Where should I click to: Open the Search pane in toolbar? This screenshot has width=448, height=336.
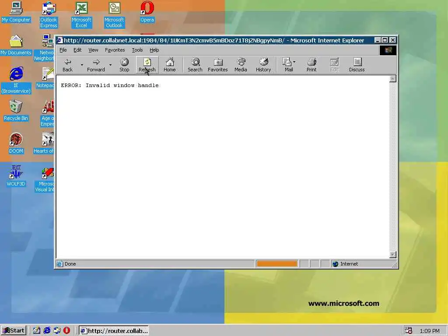pos(195,65)
